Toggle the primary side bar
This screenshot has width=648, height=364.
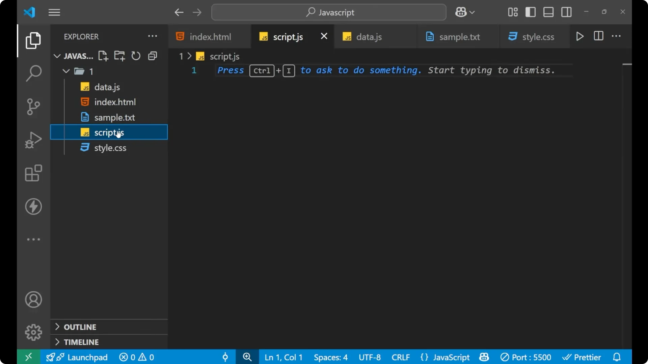530,12
